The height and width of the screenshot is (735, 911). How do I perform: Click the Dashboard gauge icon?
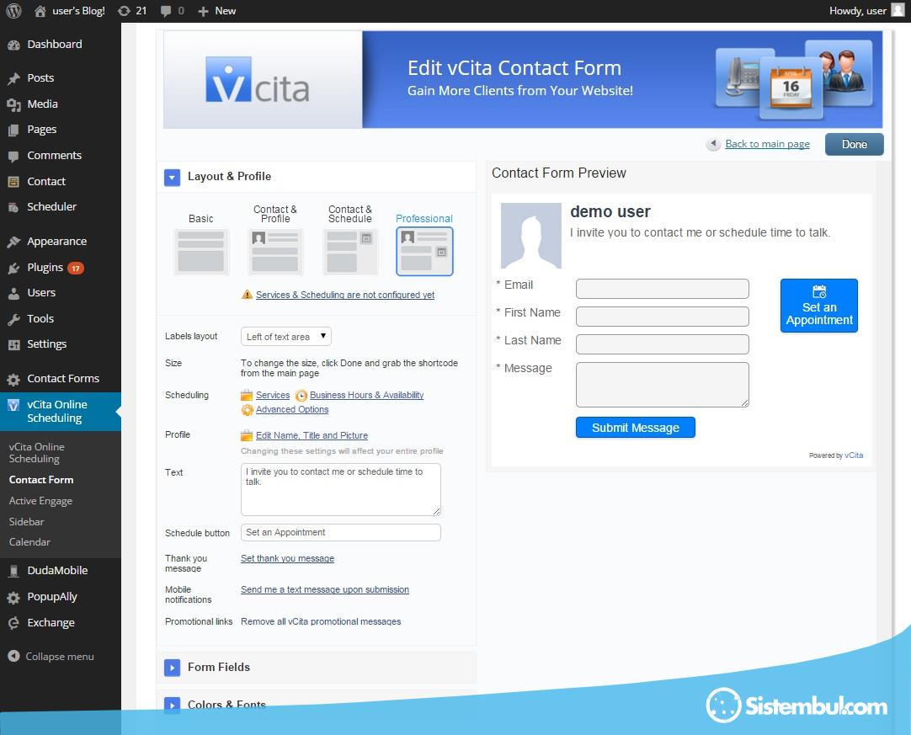(x=14, y=45)
